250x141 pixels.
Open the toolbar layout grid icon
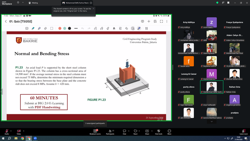(x=146, y=29)
